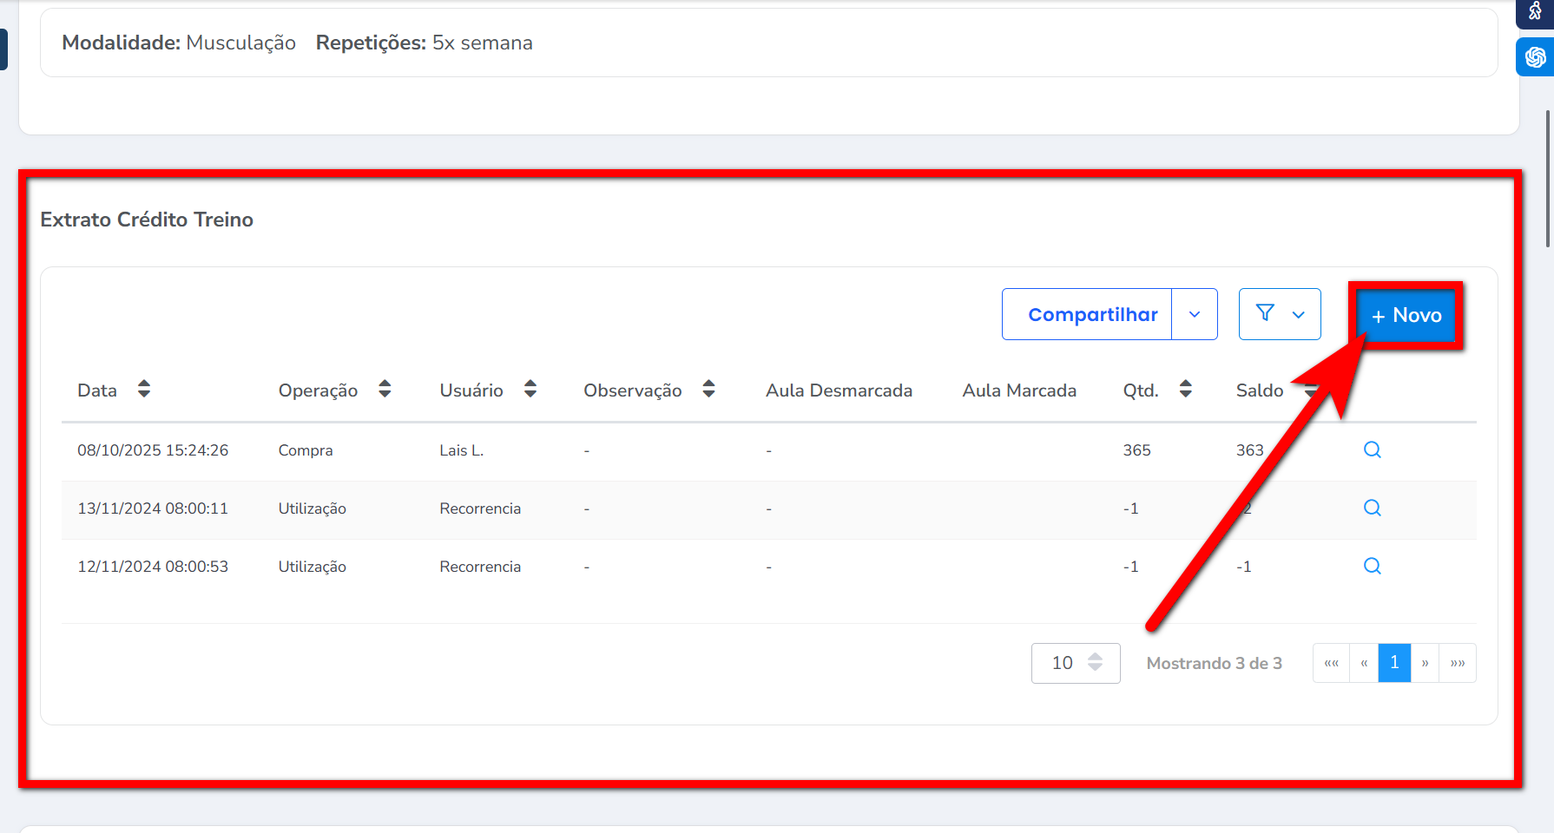View details of 12/11/2024 Utilização entry
The height and width of the screenshot is (833, 1554).
(x=1372, y=566)
